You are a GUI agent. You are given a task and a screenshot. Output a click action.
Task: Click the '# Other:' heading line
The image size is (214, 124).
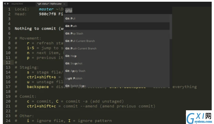[24, 116]
